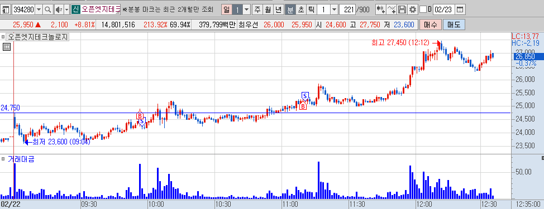Viewport: 544px width, 209px height.
Task: Select the 초 (second) chart tab
Action: 300,9
